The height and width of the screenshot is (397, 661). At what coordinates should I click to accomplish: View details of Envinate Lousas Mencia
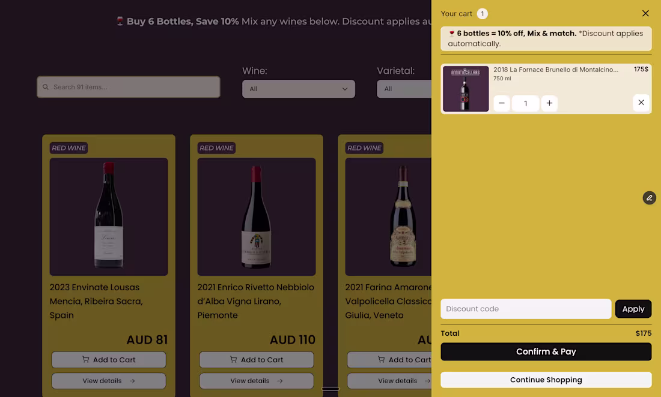(x=109, y=381)
